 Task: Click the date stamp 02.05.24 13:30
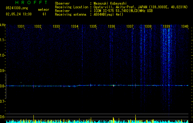(19, 14)
